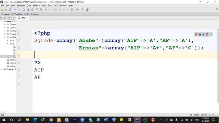Click the Save All toolbar icon
The height and width of the screenshot is (123, 219).
click(x=6, y=10)
